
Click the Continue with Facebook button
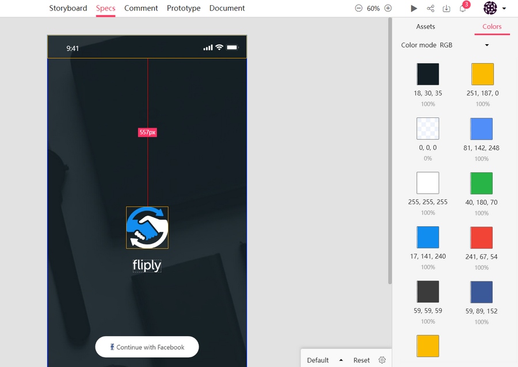click(x=147, y=347)
